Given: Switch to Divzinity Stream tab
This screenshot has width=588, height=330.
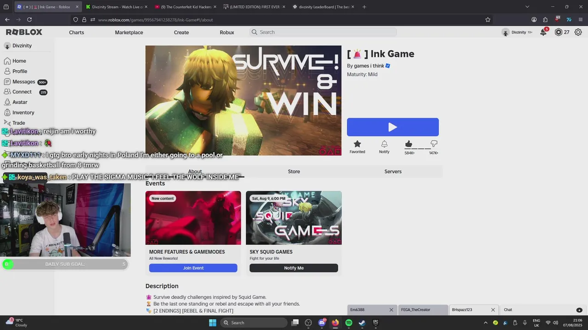Looking at the screenshot, I should pos(117,7).
